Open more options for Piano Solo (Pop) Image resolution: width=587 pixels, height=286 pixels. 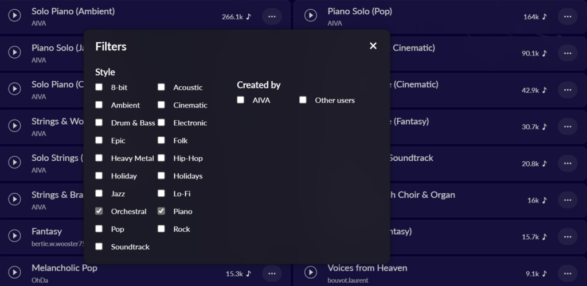(x=568, y=17)
